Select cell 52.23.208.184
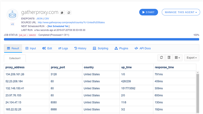The width and height of the screenshot is (203, 114). click(27, 81)
